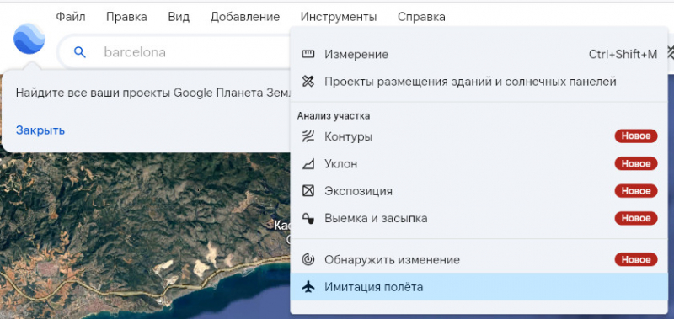Click the magnifier search icon
Image resolution: width=674 pixels, height=319 pixels.
(80, 52)
